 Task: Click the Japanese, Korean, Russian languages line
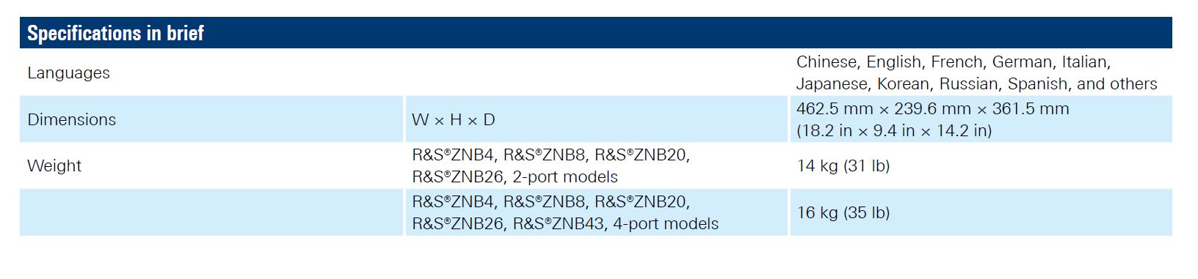(x=976, y=83)
